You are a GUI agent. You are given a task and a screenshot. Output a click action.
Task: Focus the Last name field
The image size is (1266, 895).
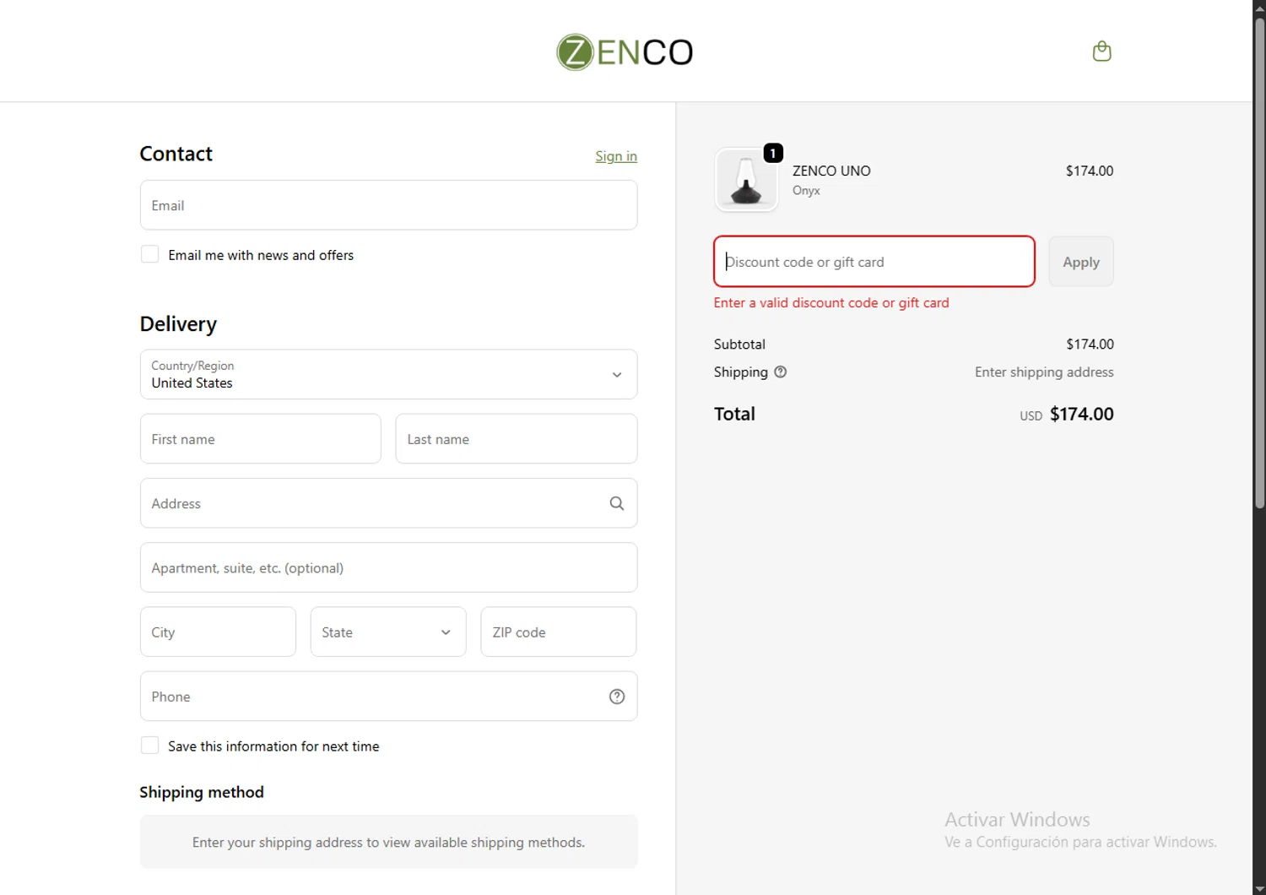(x=517, y=439)
